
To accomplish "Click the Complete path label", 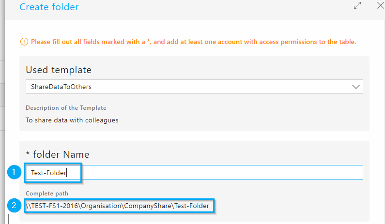I will pyautogui.click(x=47, y=194).
